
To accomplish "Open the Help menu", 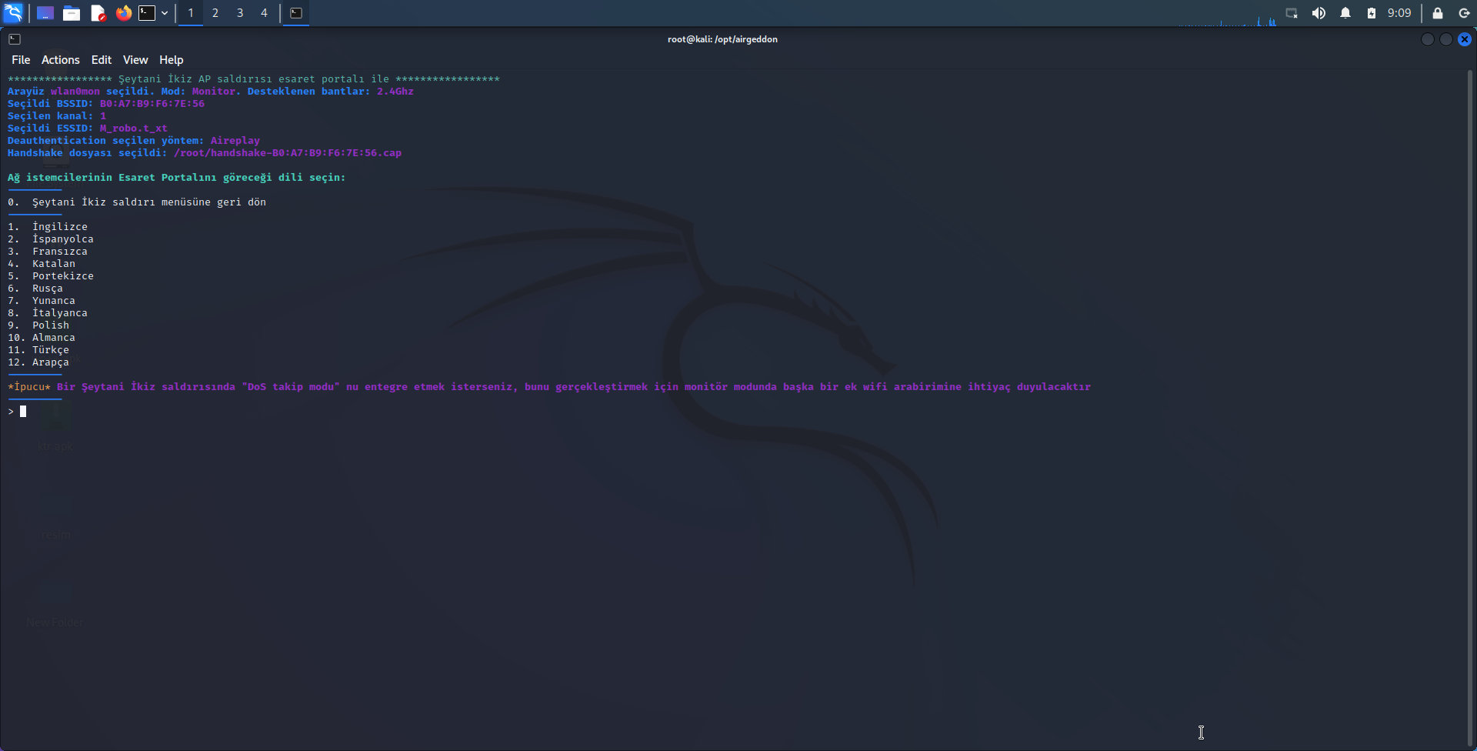I will click(x=172, y=60).
